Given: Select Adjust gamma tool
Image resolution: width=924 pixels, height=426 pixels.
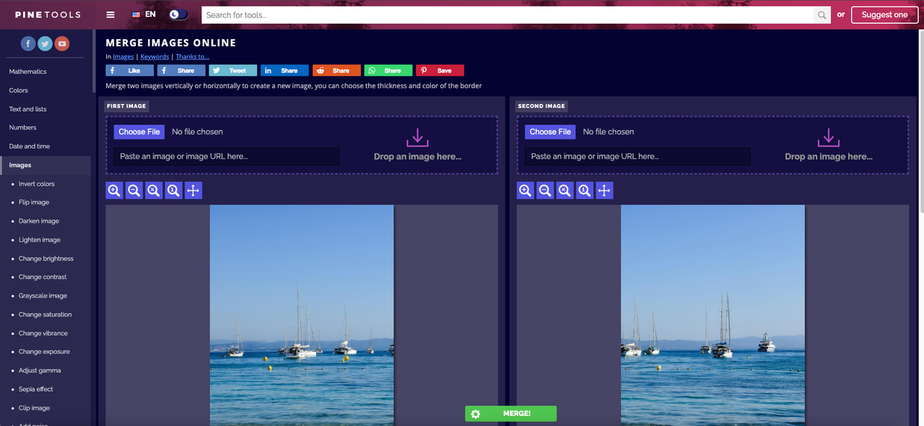Looking at the screenshot, I should click(40, 370).
